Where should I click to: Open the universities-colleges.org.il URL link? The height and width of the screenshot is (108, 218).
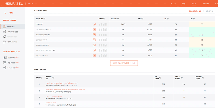tap(61, 85)
